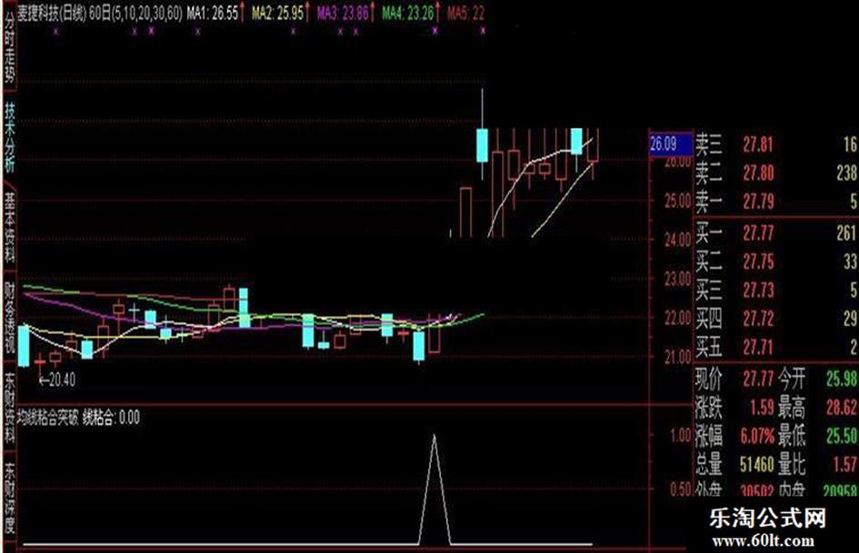
Task: Select the MA5 indicator label
Action: (x=465, y=13)
